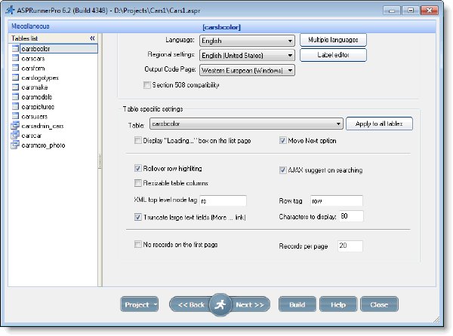Click the carsform table icon
The width and height of the screenshot is (453, 336).
pyautogui.click(x=16, y=68)
